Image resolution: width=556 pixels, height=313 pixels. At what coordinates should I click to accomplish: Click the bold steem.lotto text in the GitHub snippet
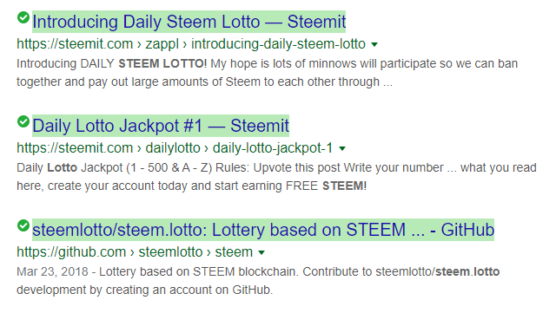pyautogui.click(x=467, y=271)
